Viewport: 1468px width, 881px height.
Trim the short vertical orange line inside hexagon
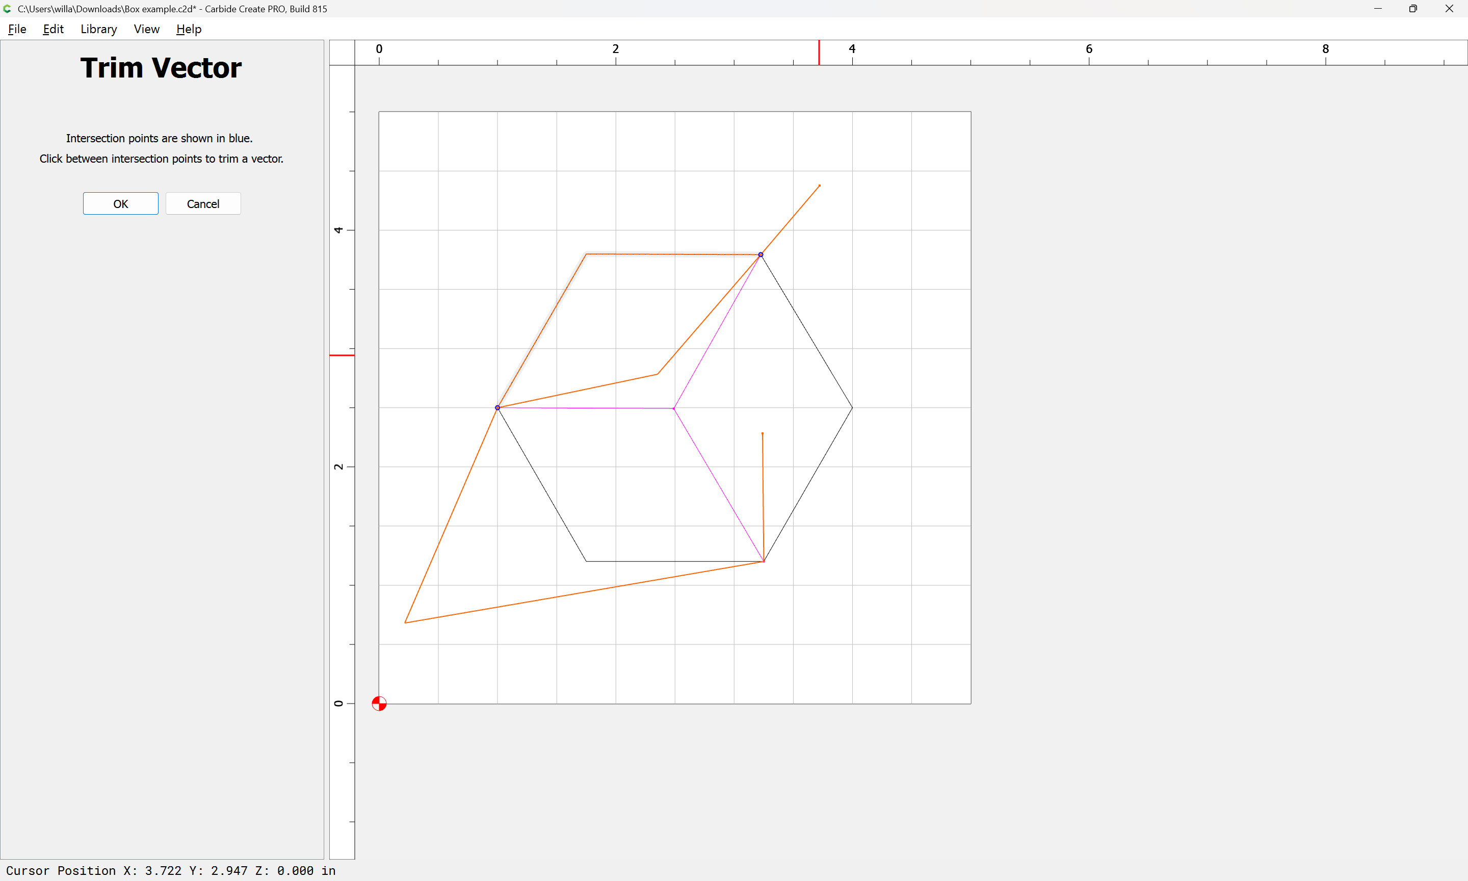click(763, 498)
